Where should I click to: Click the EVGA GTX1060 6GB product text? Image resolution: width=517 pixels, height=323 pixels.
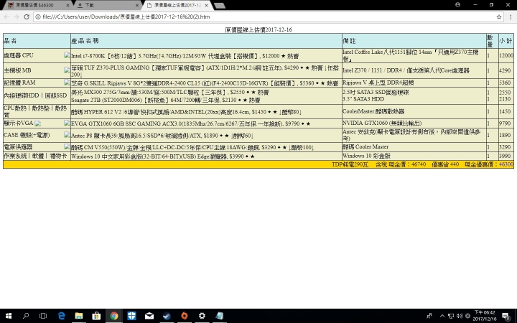(x=190, y=123)
